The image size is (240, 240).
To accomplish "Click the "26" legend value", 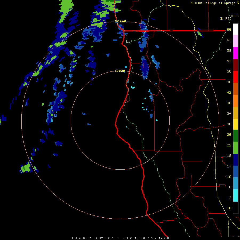I will click(x=229, y=135).
